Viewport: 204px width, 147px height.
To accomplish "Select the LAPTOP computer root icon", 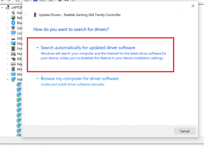I will click(8, 7).
